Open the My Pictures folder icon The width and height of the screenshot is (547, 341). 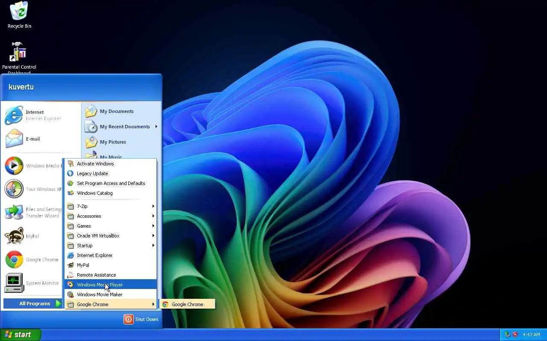(91, 142)
